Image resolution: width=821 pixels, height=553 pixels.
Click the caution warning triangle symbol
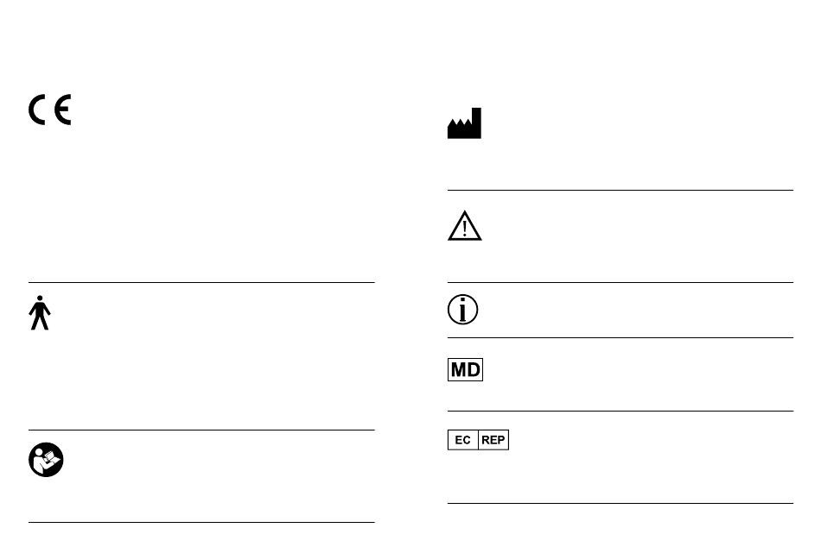(x=464, y=226)
